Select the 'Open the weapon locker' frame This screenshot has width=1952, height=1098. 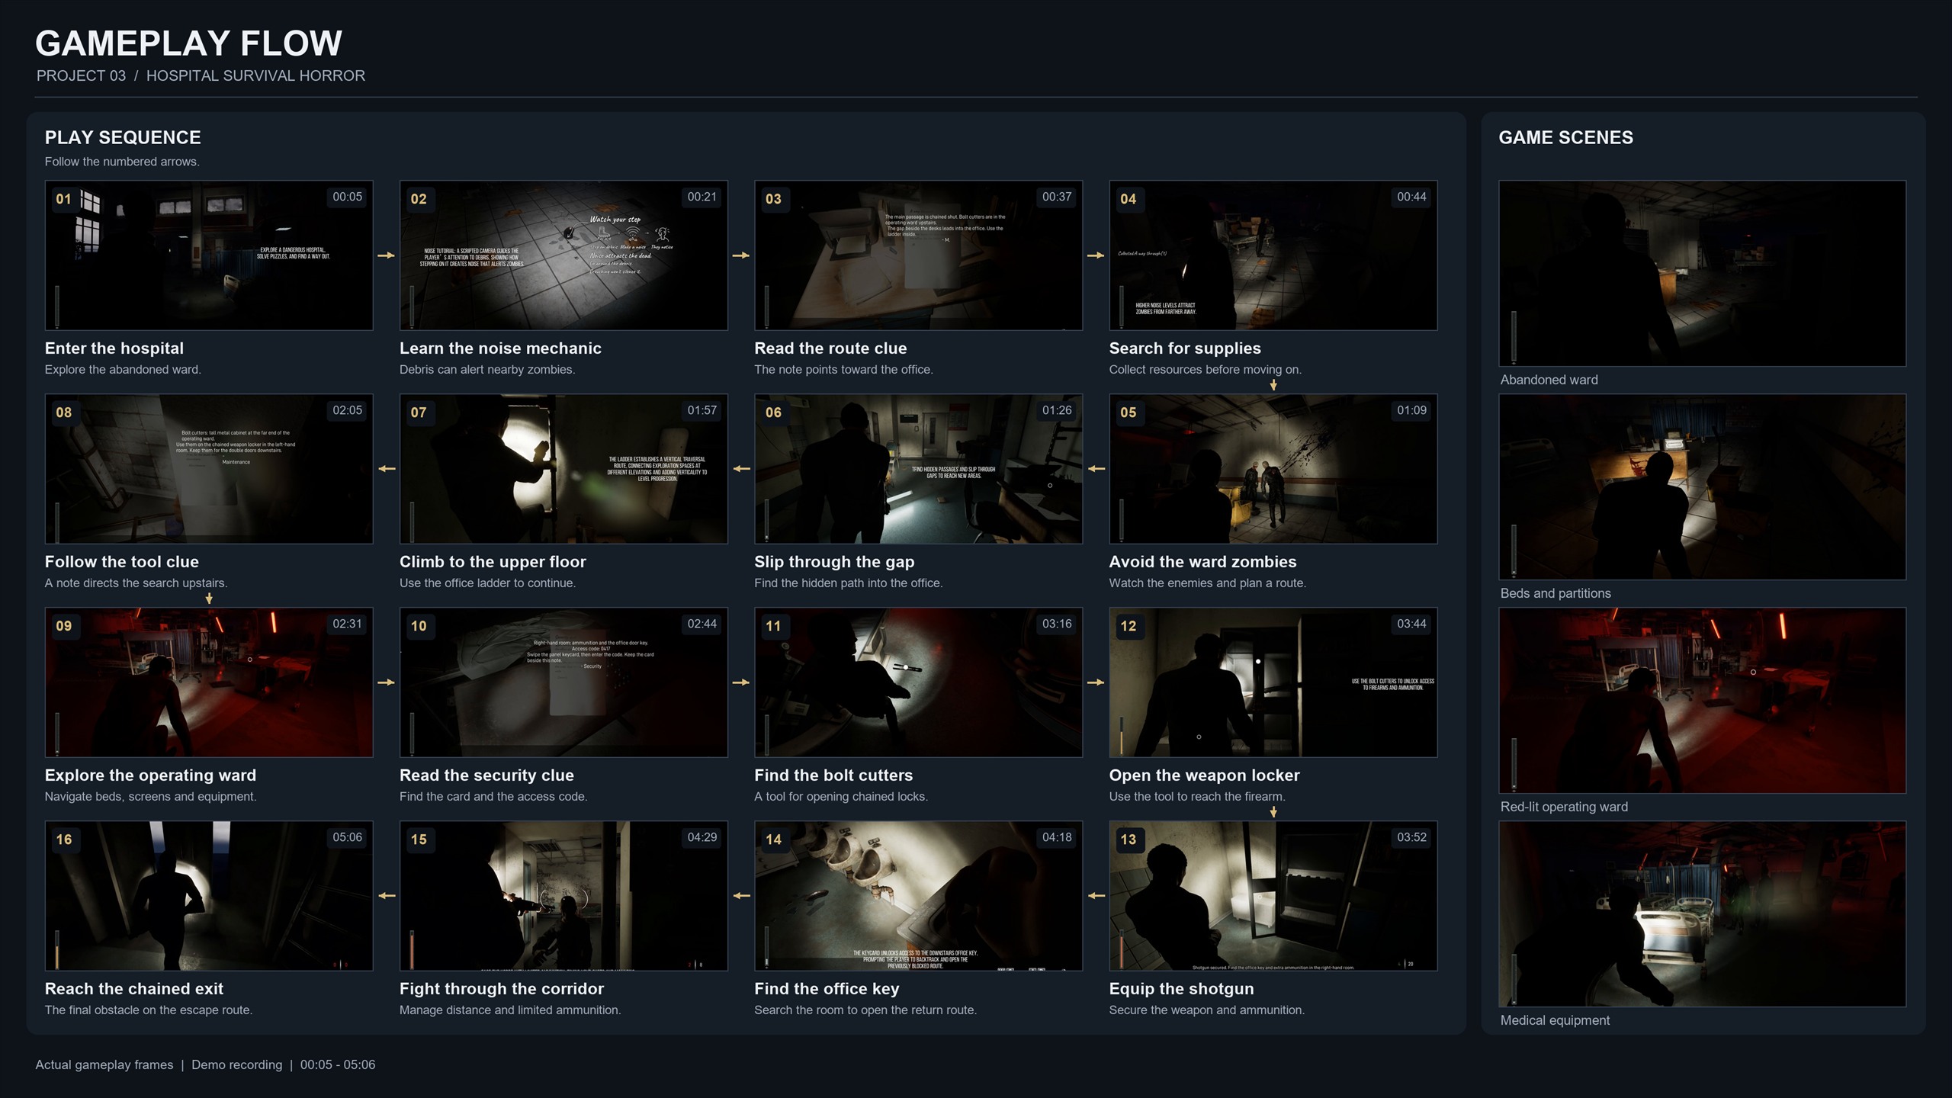(x=1273, y=682)
